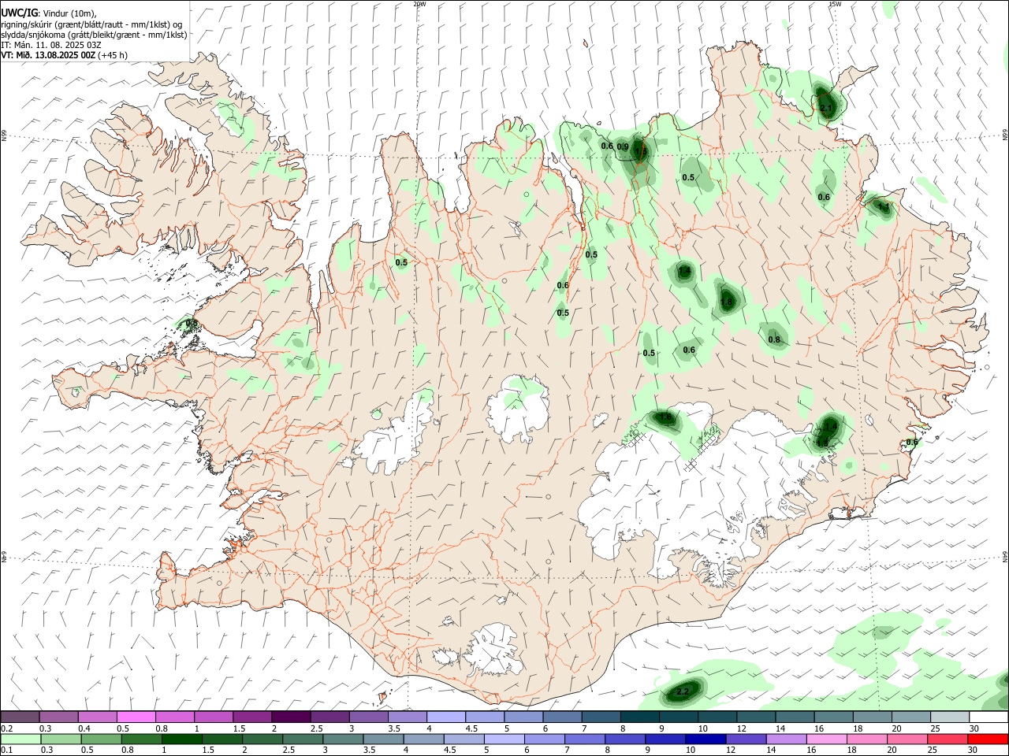Image resolution: width=1009 pixels, height=756 pixels.
Task: Select medium green 0.5 swatch, lower legend row
Action: pyautogui.click(x=101, y=739)
